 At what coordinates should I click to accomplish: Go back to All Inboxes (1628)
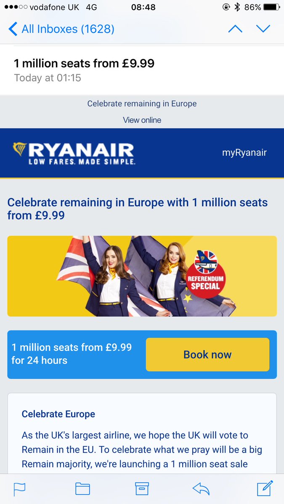pyautogui.click(x=61, y=29)
